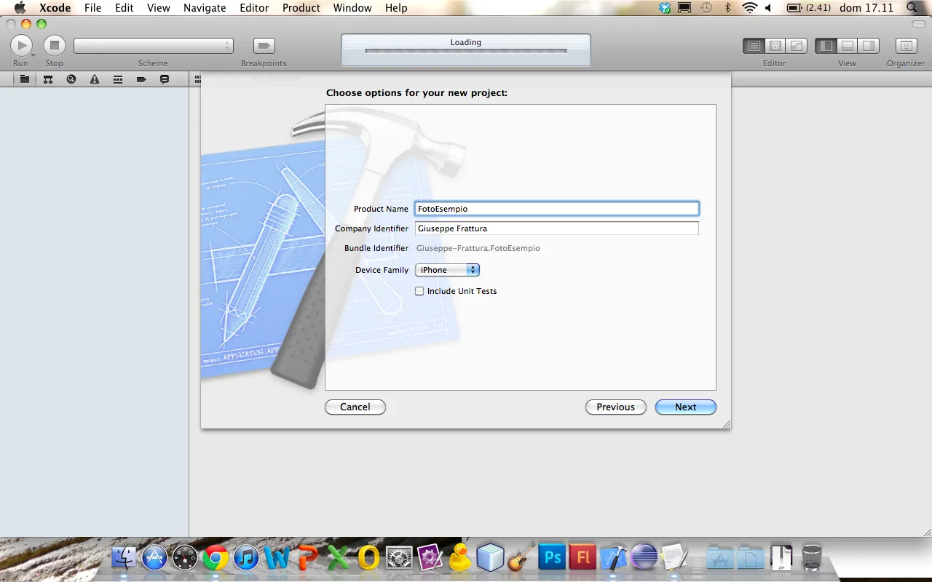Open the Scheme selector popup
Image resolution: width=932 pixels, height=582 pixels.
click(x=154, y=46)
